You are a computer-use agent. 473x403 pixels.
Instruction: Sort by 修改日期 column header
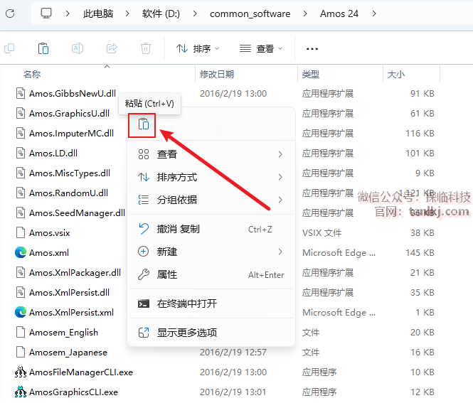point(217,74)
